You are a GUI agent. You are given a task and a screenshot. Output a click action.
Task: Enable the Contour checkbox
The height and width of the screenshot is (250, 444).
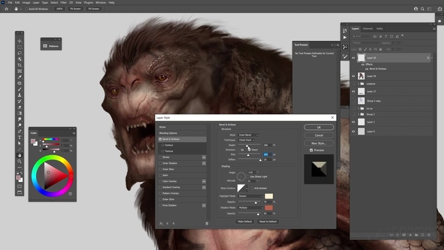[x=163, y=145]
